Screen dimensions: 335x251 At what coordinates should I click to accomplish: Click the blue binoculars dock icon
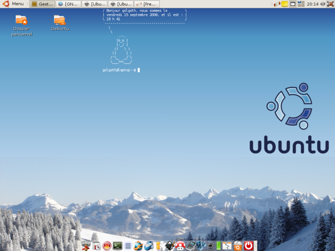tap(201, 246)
